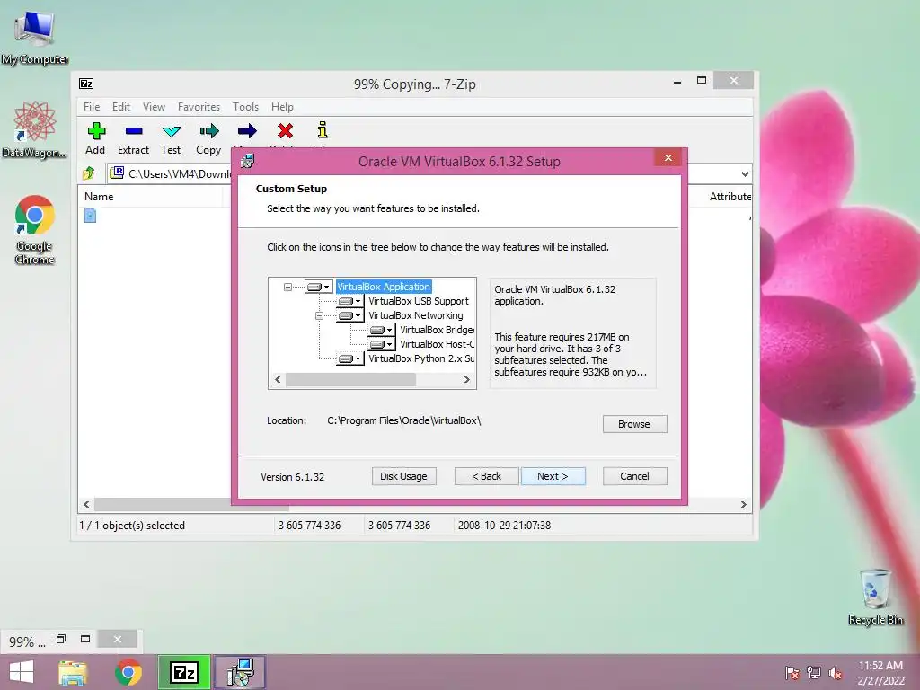Collapse the VirtualBox Application tree node
Screen dimensions: 920x690
[x=287, y=287]
